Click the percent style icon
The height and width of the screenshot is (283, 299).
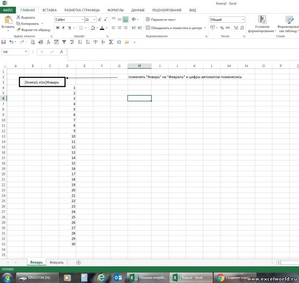tap(222, 28)
